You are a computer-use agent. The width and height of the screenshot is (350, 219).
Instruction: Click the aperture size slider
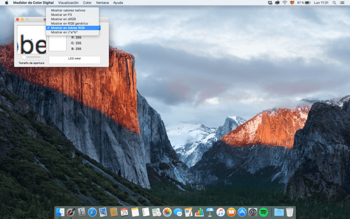[32, 57]
